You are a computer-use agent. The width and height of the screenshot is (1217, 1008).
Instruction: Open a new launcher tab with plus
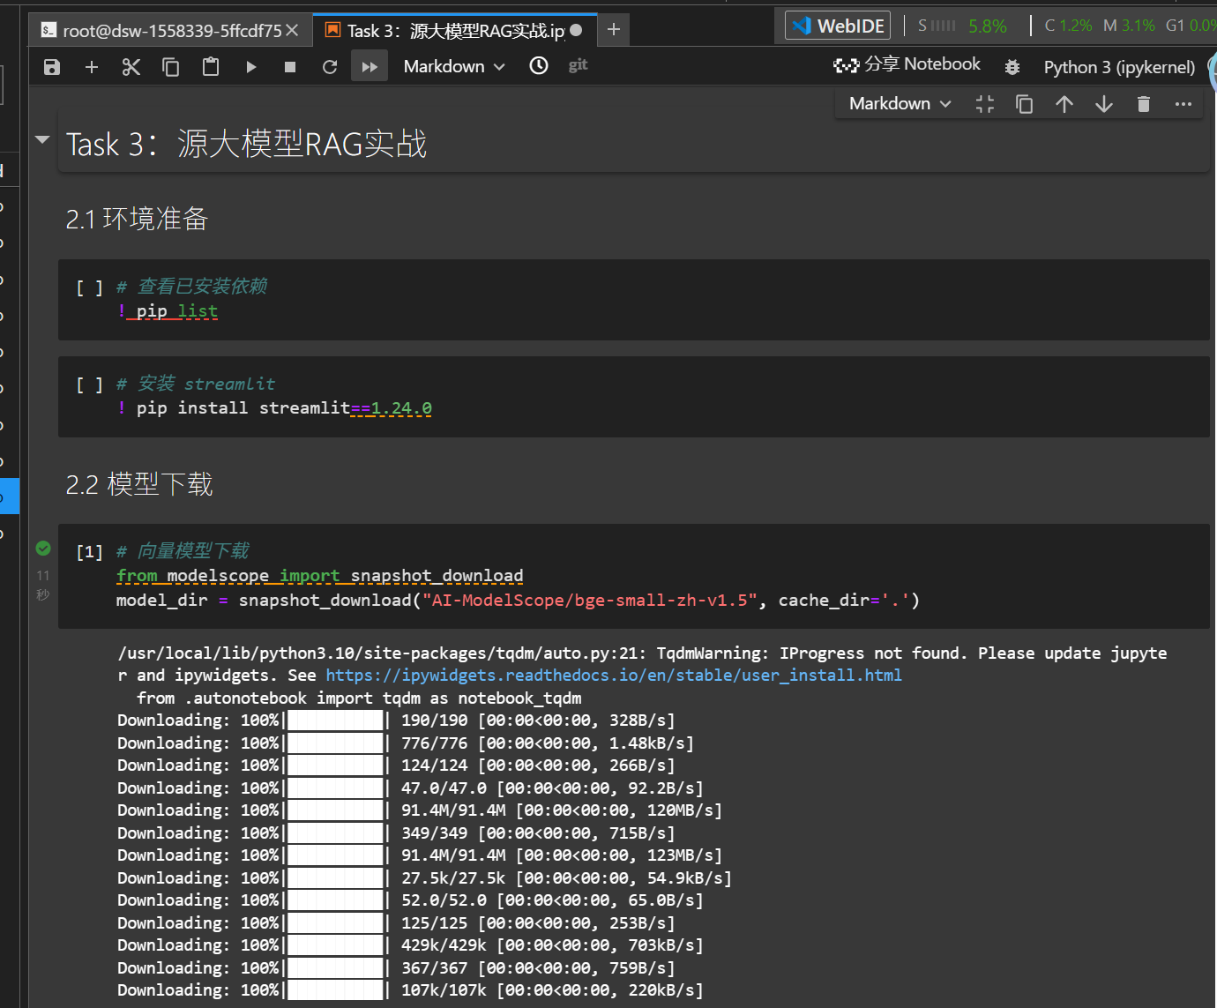[614, 30]
